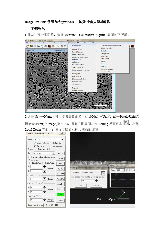Click the printer icon in Image-Pro toolbar

point(46,46)
